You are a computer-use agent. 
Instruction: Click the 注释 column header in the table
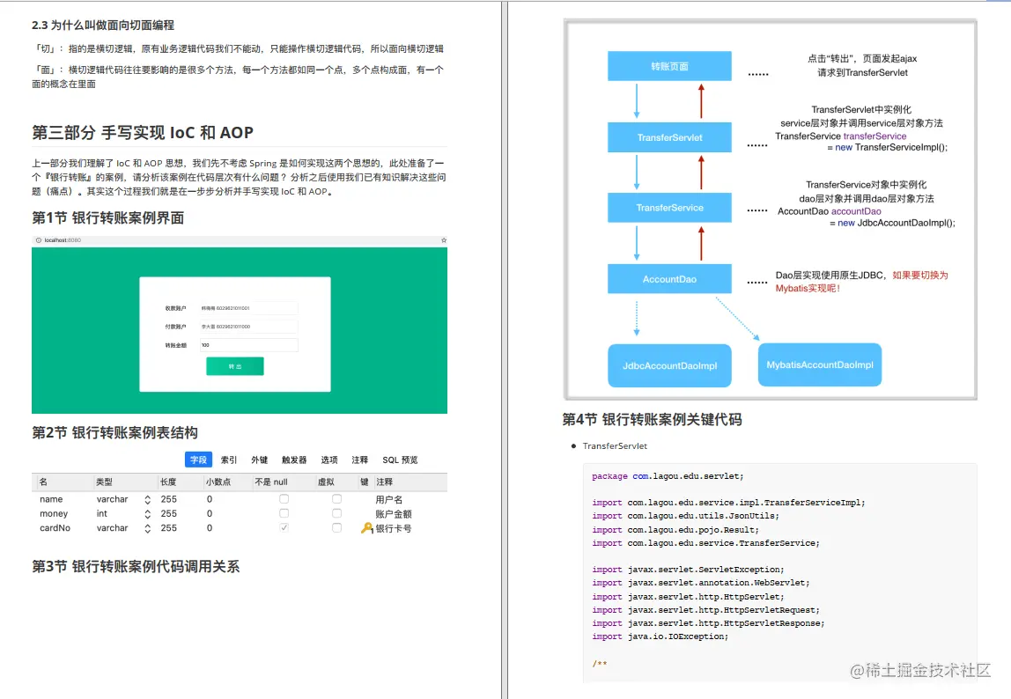tap(384, 482)
